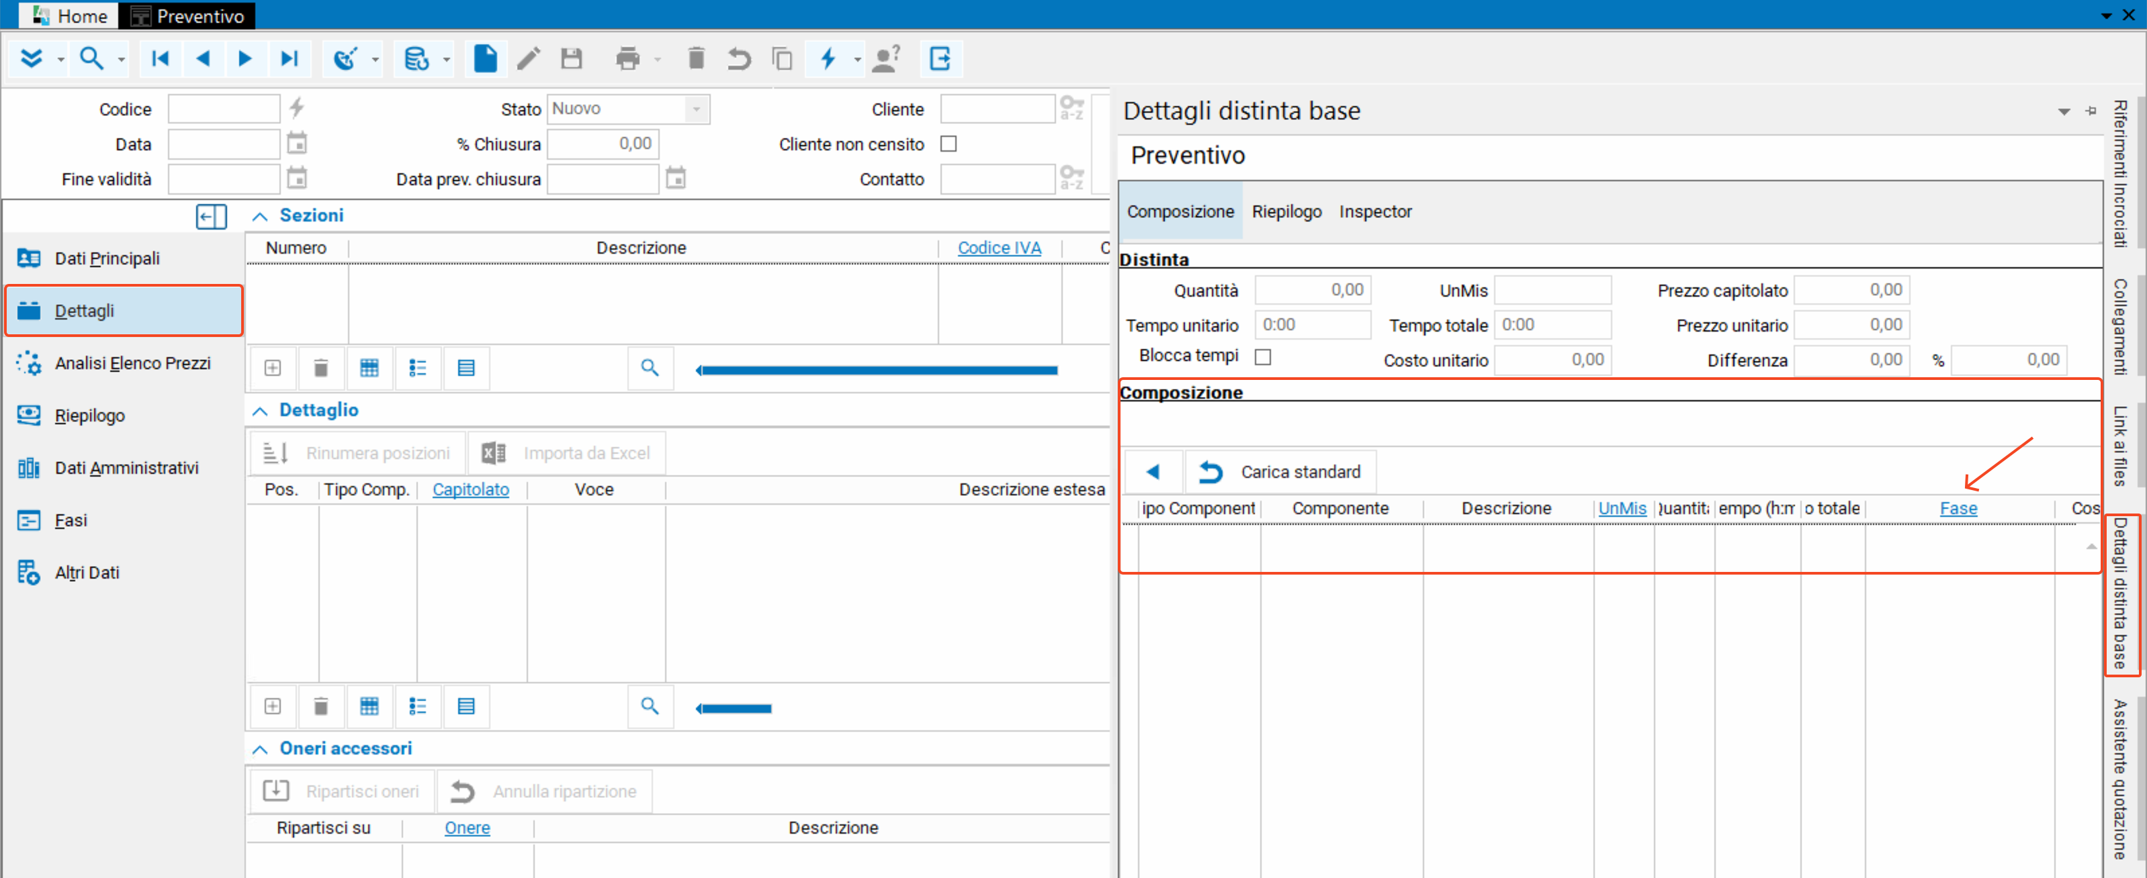
Task: Click the search magnifier in main toolbar
Action: click(91, 58)
